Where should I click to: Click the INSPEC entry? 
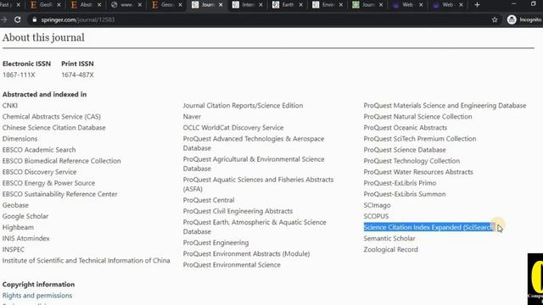pyautogui.click(x=14, y=249)
